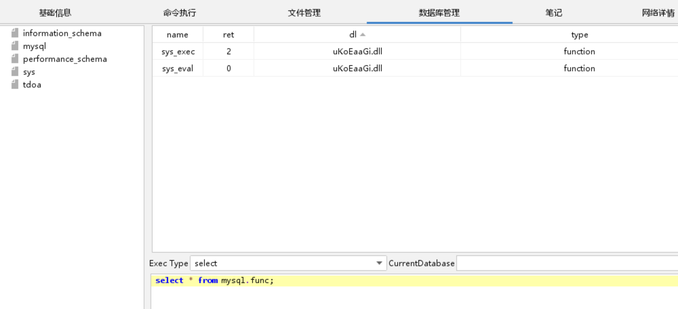Click the sort arrow on dl column
Screen dimensions: 678x309
363,35
